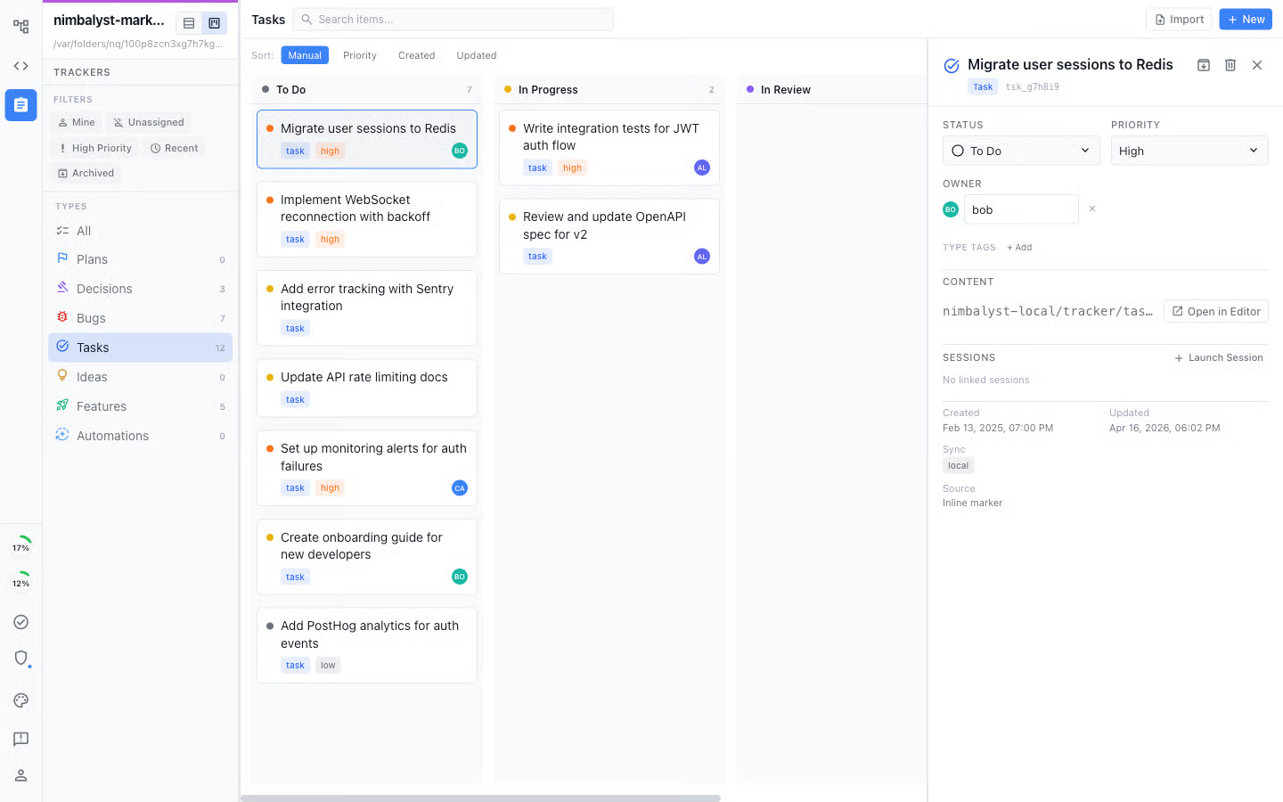The width and height of the screenshot is (1283, 802).
Task: Click Launch Session
Action: coord(1219,357)
